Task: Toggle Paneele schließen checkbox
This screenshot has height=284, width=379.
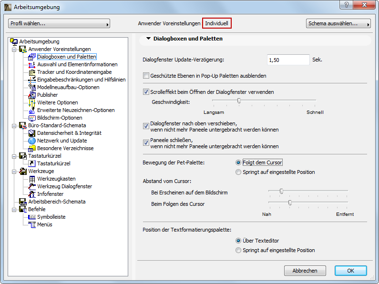Action: [146, 143]
